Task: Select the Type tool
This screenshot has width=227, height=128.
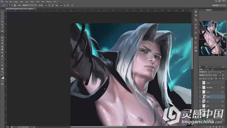Action: [2, 59]
